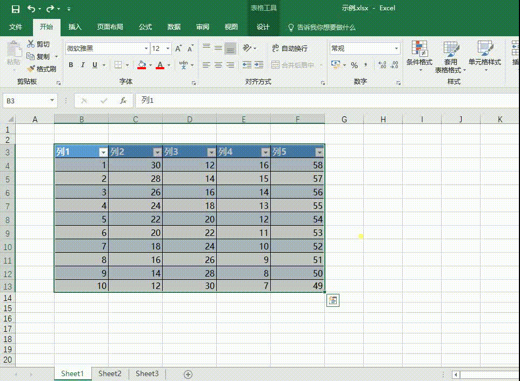Expand the font name combo box
Image resolution: width=520 pixels, height=381 pixels.
144,49
